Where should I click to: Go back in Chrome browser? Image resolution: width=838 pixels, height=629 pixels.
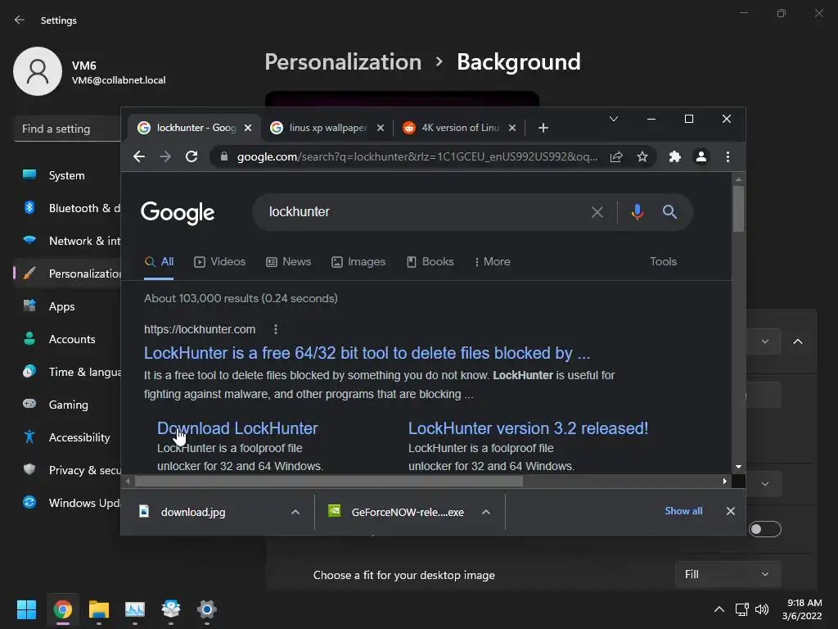pyautogui.click(x=139, y=156)
